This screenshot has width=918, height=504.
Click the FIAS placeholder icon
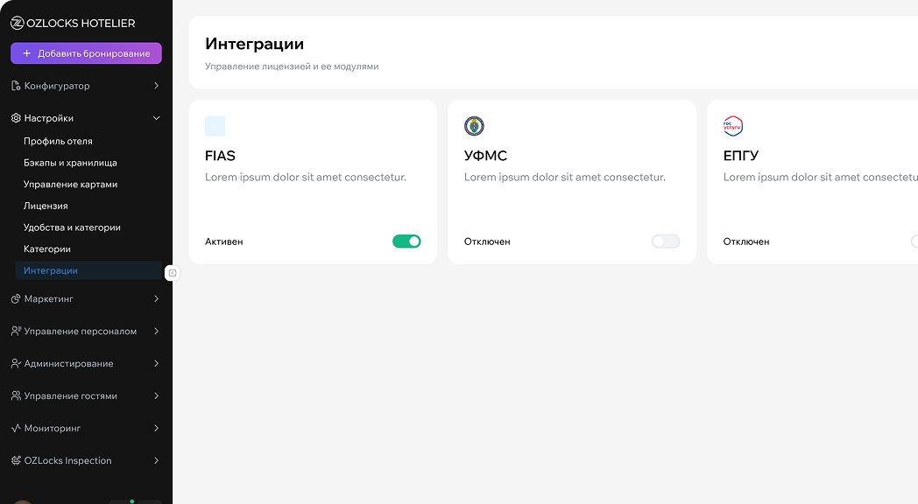click(215, 126)
